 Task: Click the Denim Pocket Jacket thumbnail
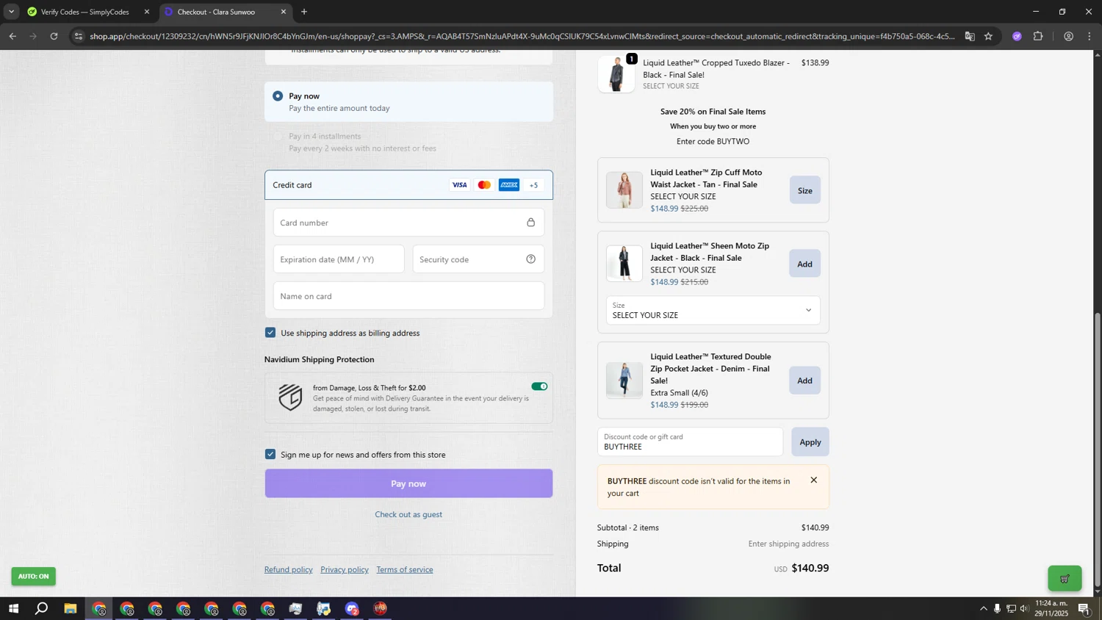624,381
